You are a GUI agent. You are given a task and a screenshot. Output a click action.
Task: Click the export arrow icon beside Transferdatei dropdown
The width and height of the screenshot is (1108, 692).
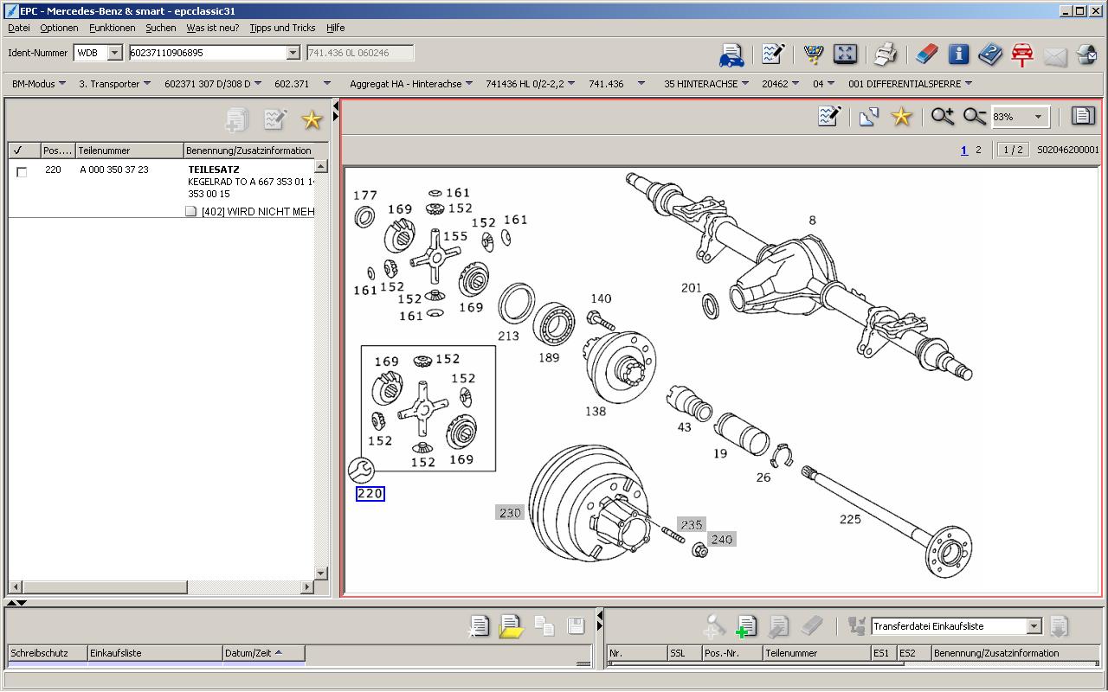coord(1059,625)
